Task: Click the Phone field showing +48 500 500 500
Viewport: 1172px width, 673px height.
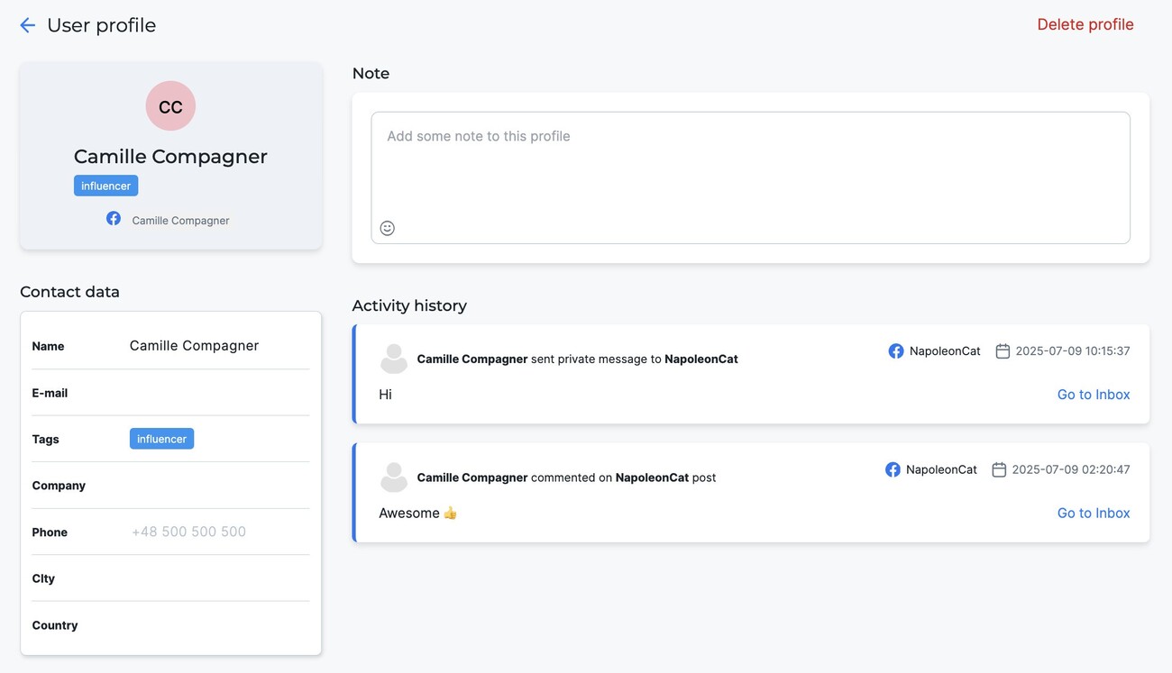Action: (x=188, y=532)
